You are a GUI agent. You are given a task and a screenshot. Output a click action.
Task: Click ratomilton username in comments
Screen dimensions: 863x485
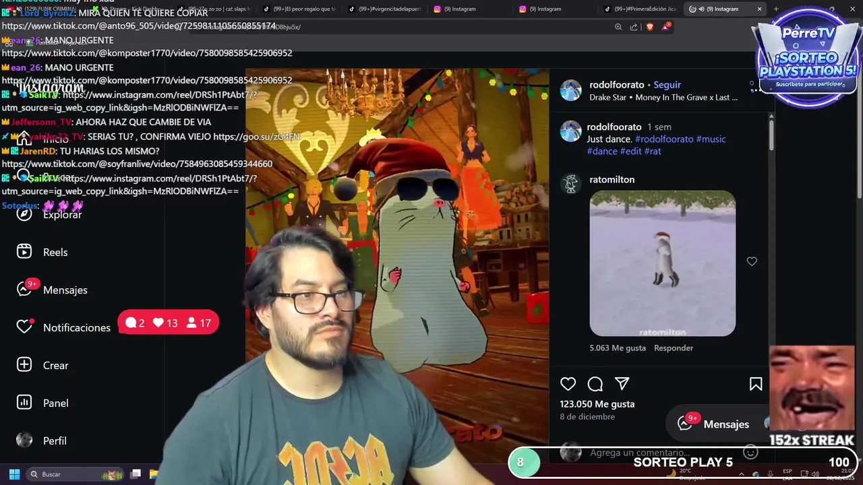coord(612,179)
